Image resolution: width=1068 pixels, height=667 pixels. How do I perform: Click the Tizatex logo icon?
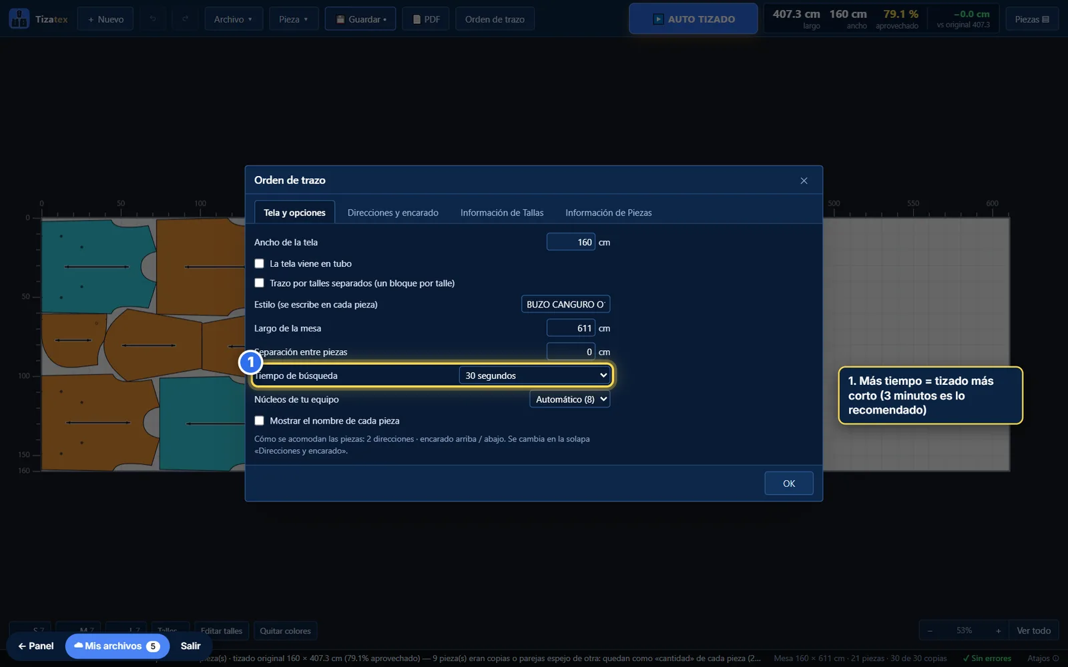[x=19, y=19]
